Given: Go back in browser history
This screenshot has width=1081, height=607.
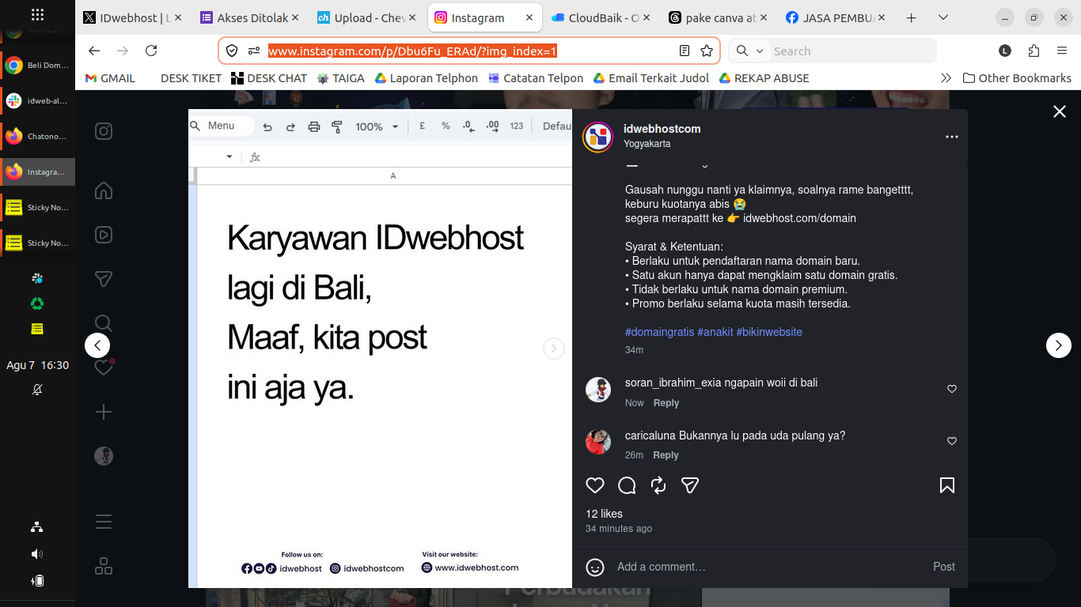Looking at the screenshot, I should click(94, 51).
